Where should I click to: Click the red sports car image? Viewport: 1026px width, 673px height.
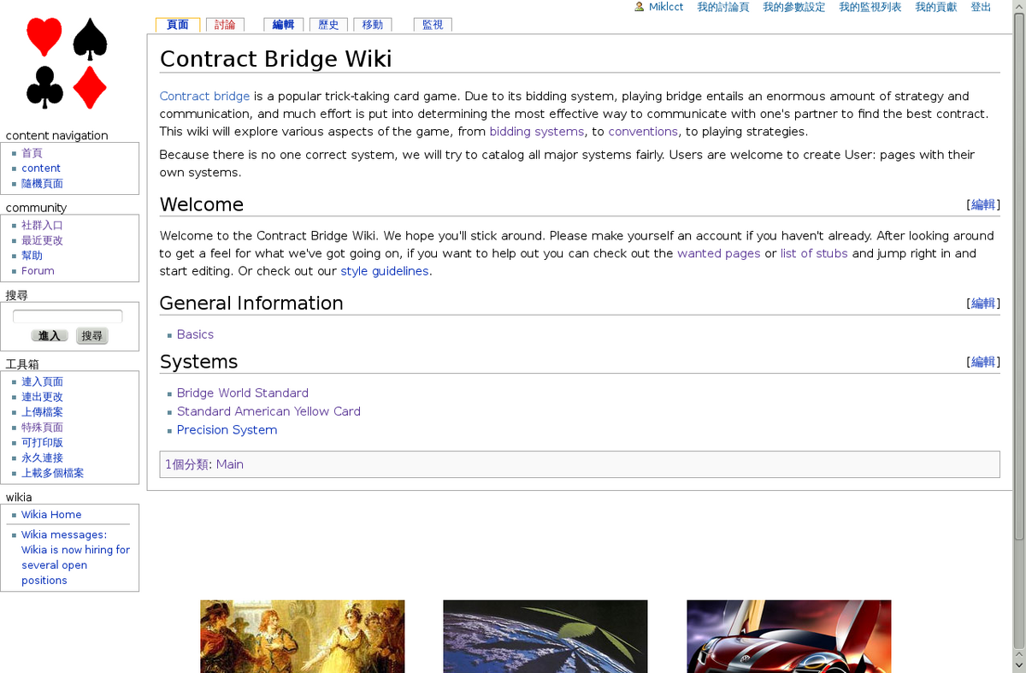click(x=787, y=636)
